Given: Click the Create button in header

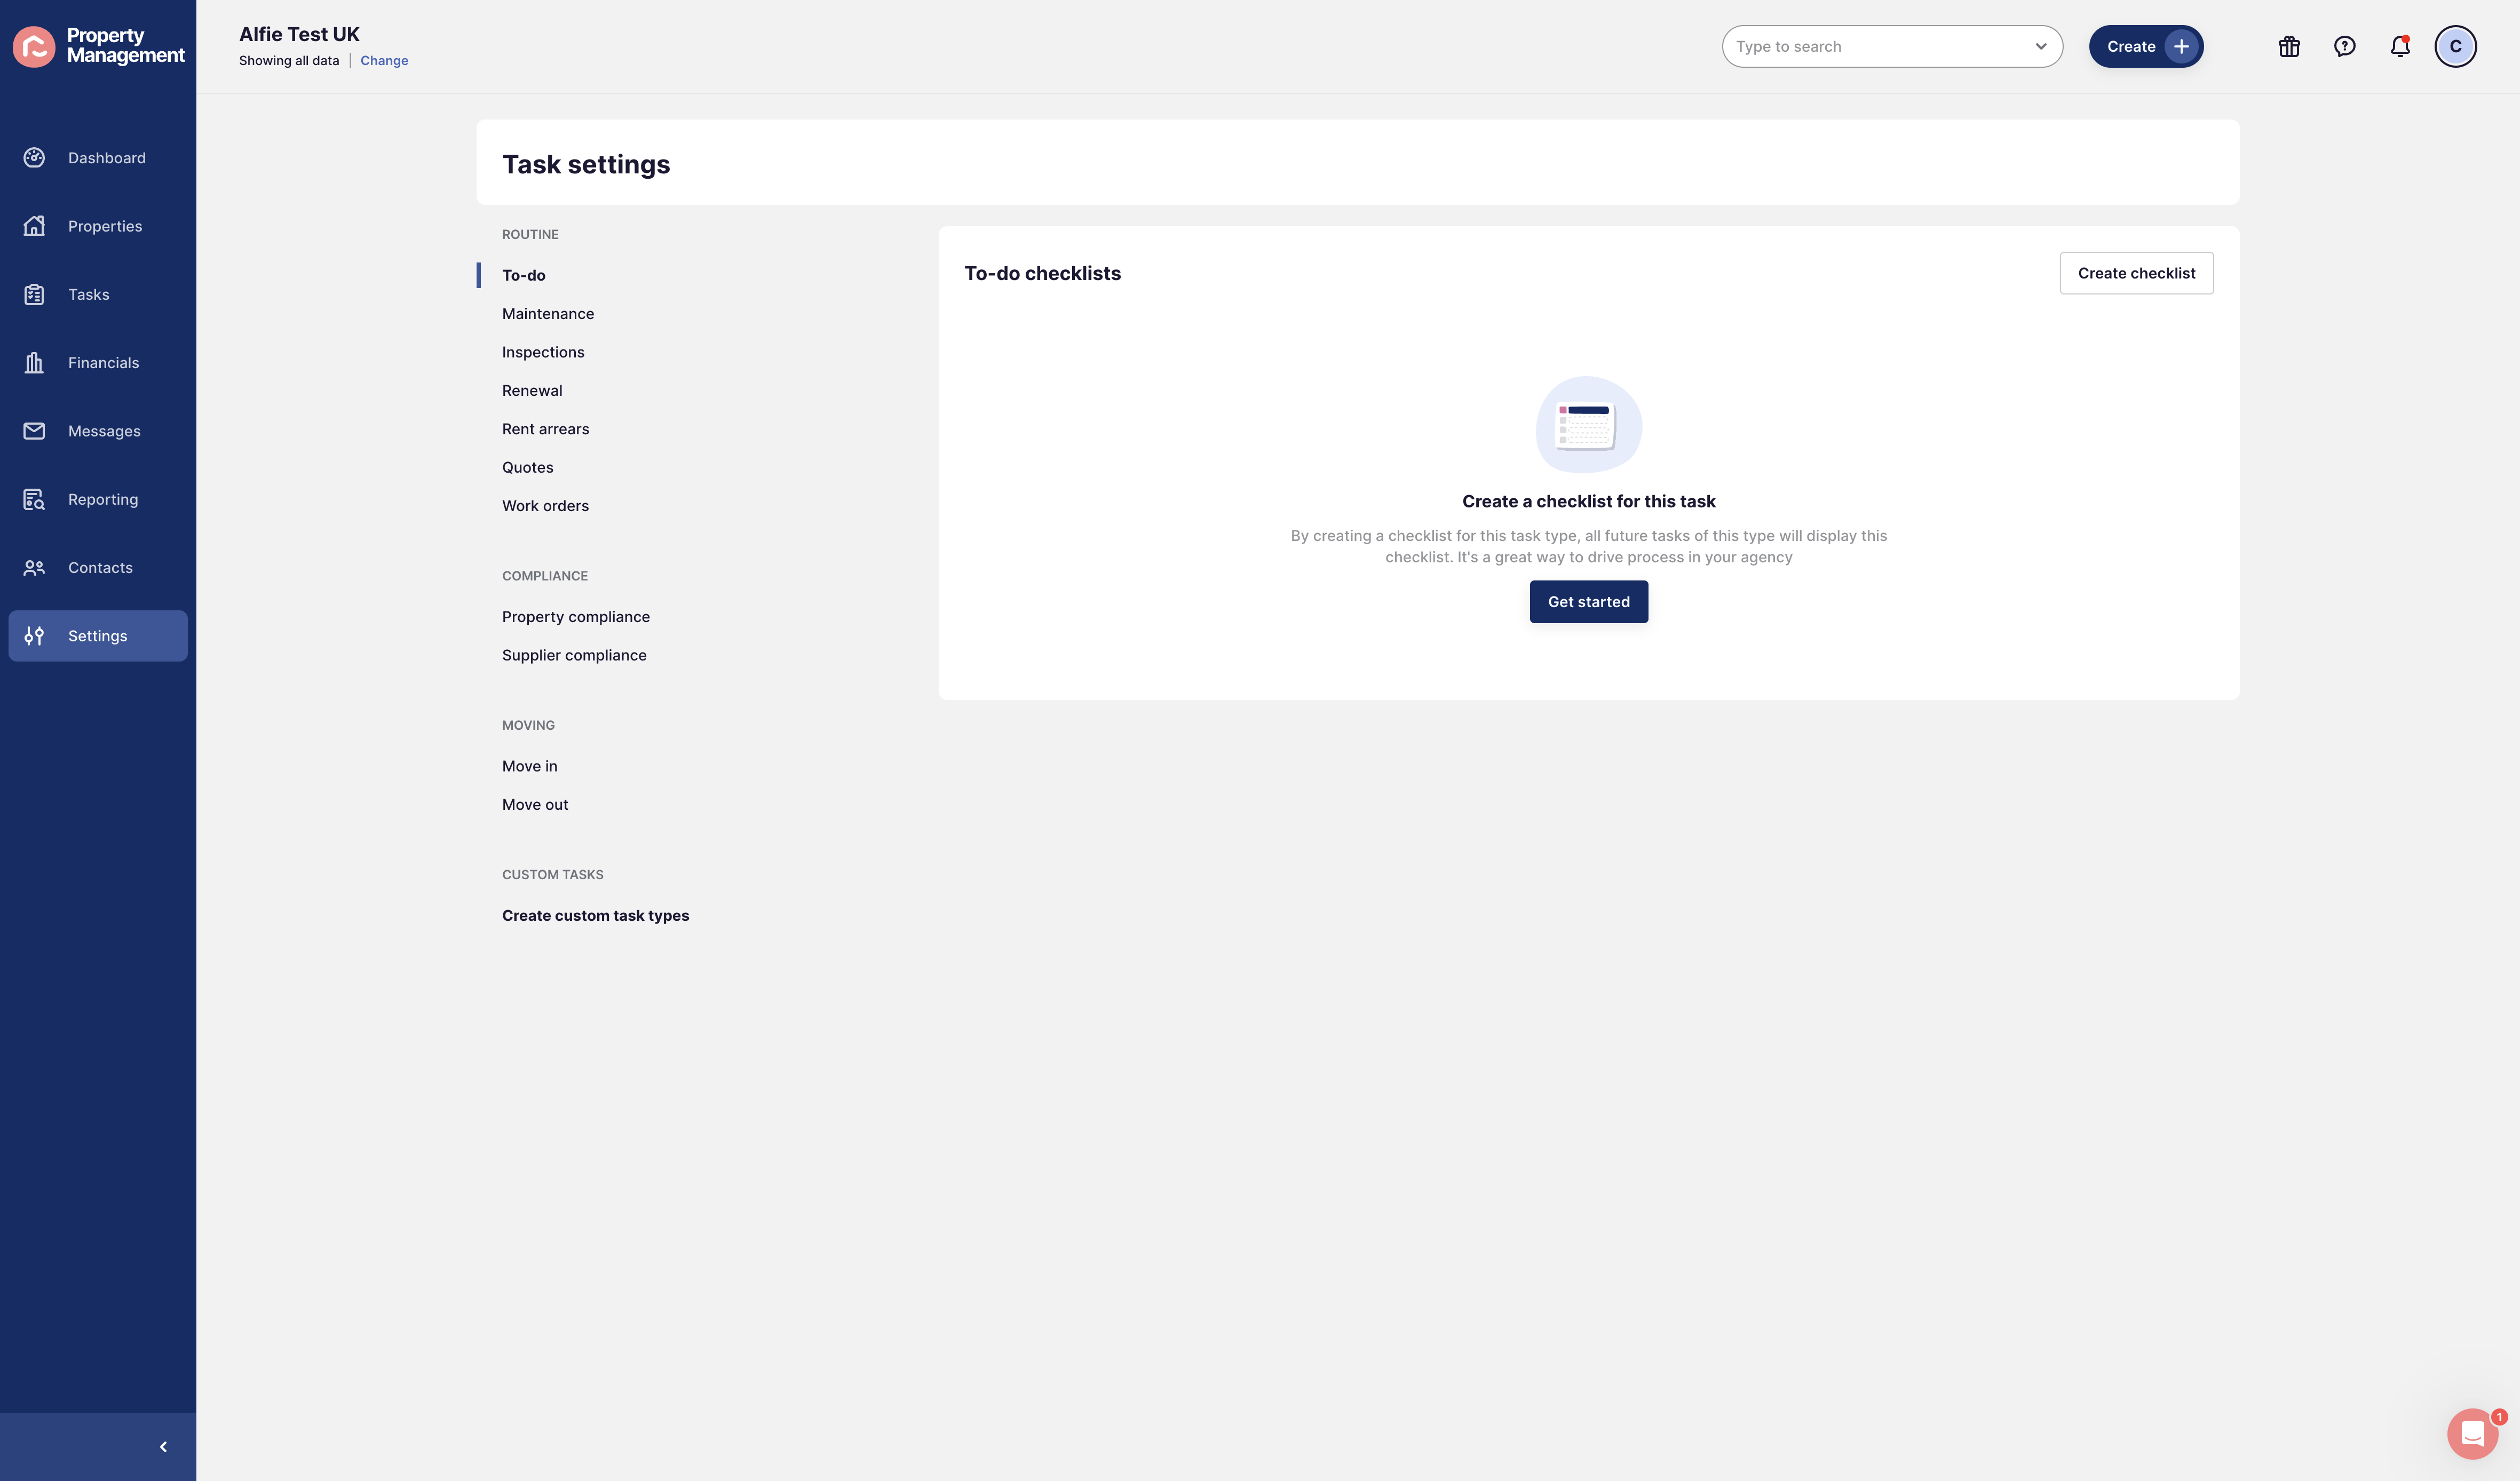Looking at the screenshot, I should (2146, 46).
